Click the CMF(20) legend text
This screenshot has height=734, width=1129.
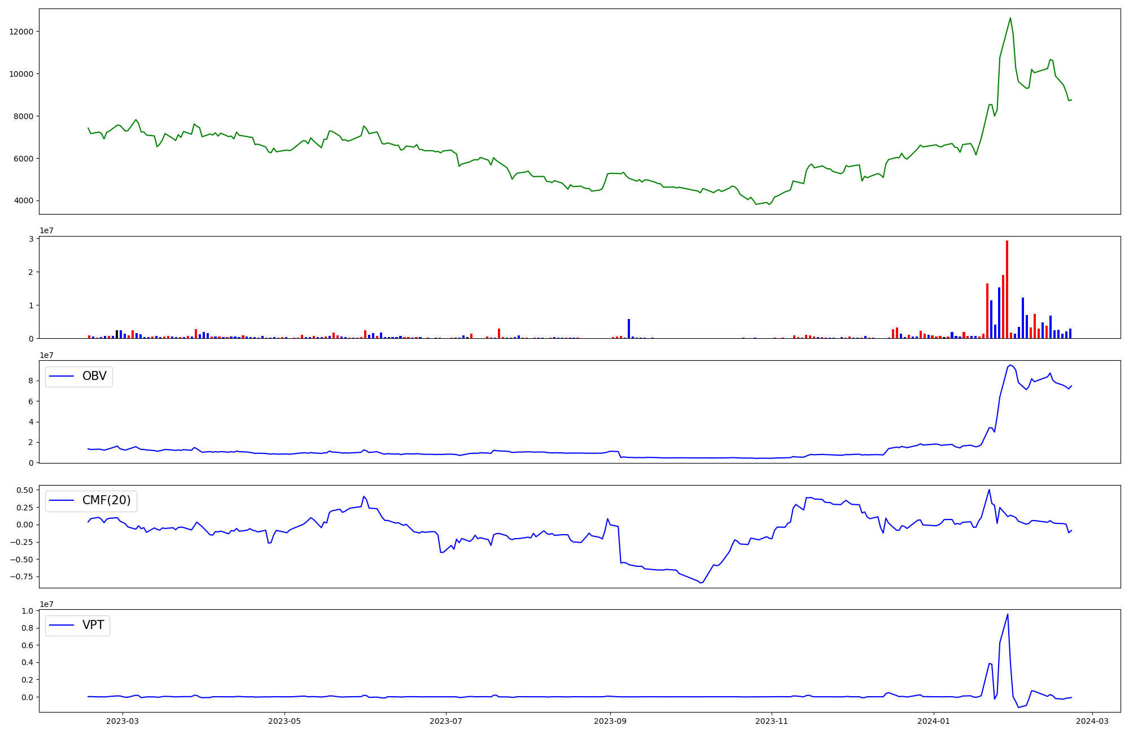pyautogui.click(x=106, y=501)
